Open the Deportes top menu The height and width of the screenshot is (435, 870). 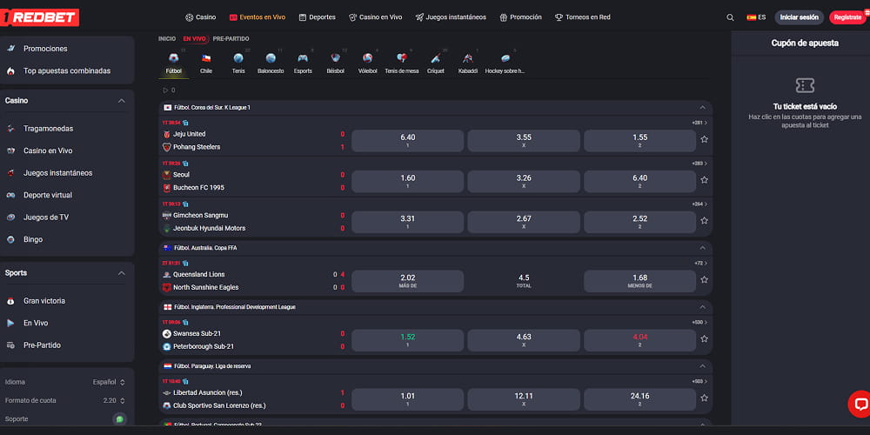point(317,17)
